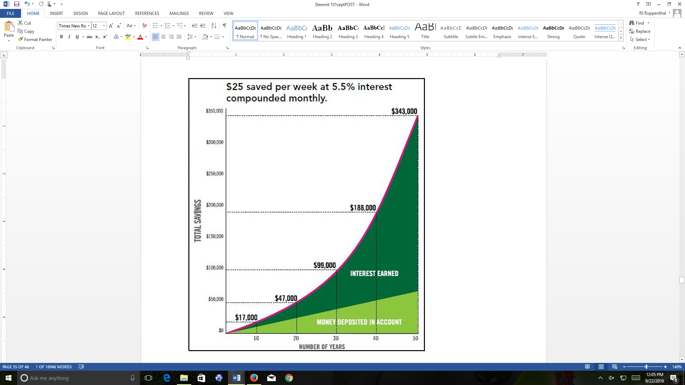The height and width of the screenshot is (385, 685).
Task: Sort the selected text alphabetically
Action: click(x=214, y=26)
